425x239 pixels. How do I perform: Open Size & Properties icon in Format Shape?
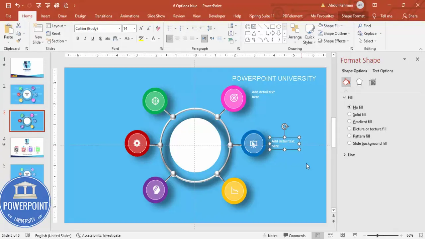coord(373,82)
